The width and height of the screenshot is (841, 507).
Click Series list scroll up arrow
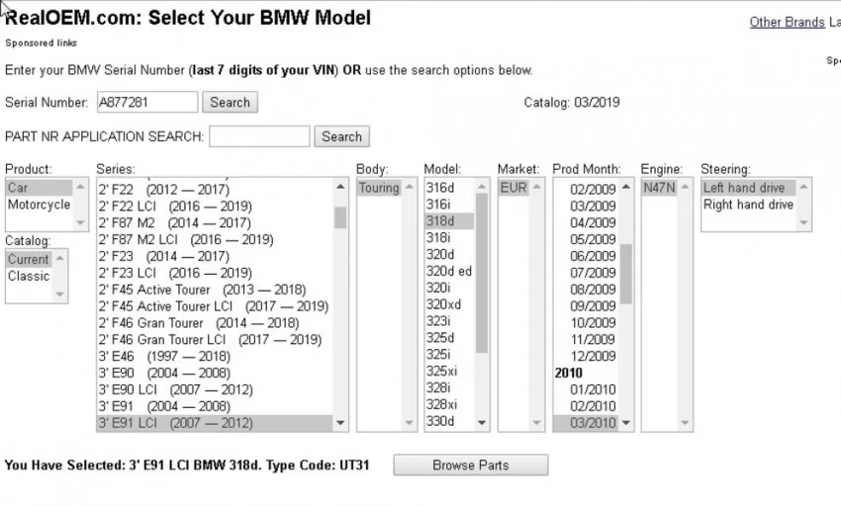tap(340, 187)
